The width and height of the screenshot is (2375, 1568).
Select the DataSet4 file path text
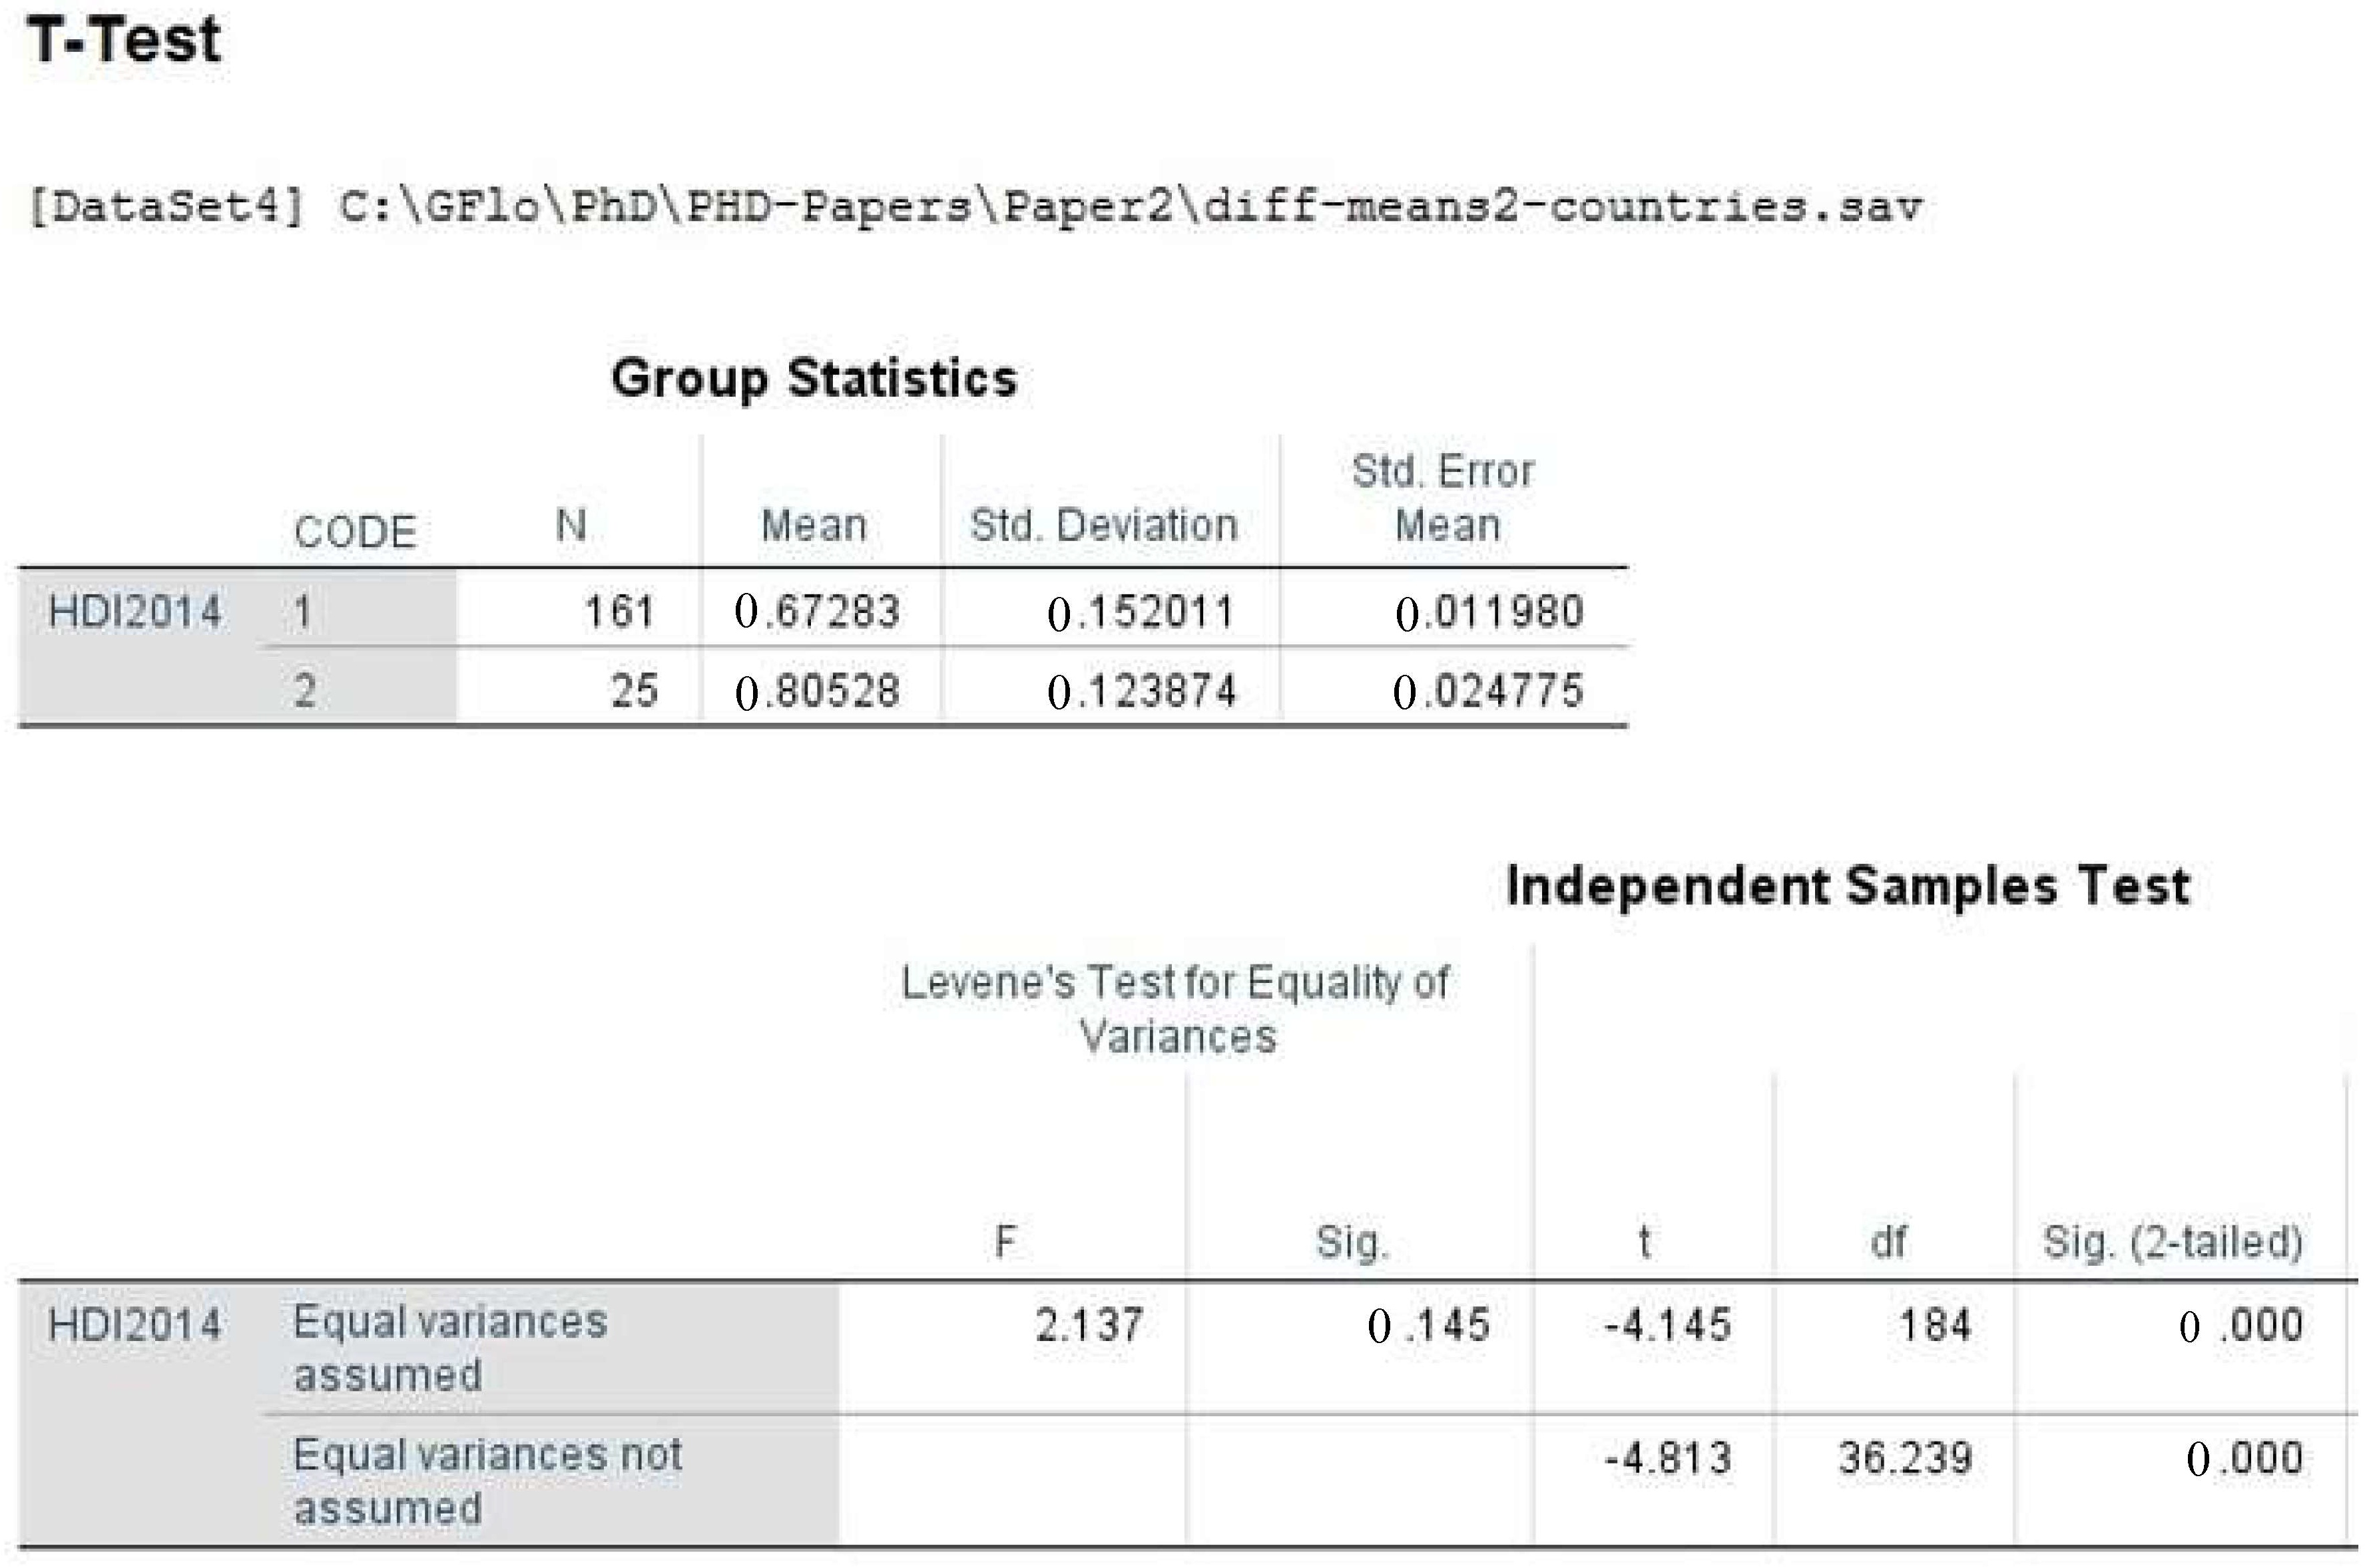pyautogui.click(x=974, y=207)
